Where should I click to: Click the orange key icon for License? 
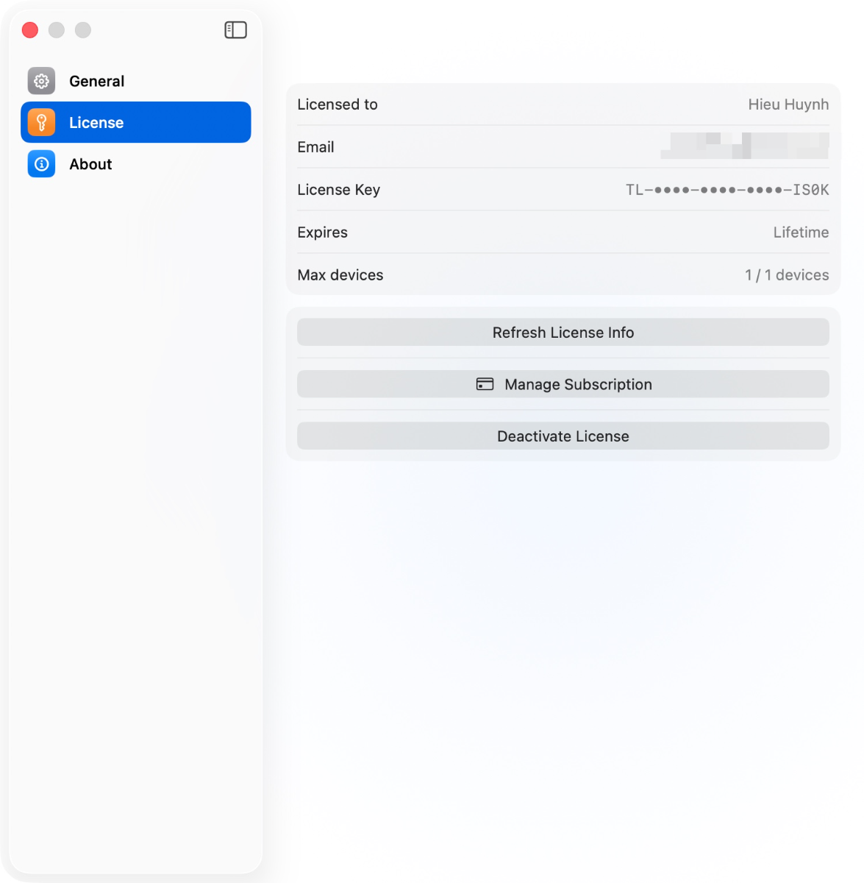pyautogui.click(x=42, y=122)
